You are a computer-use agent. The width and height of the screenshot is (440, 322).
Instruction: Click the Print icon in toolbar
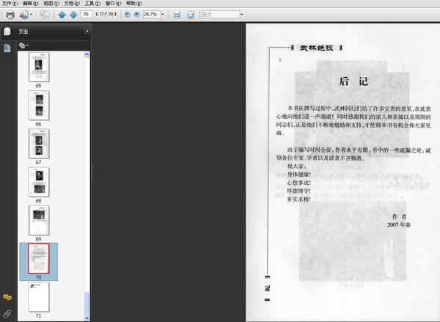pos(10,15)
